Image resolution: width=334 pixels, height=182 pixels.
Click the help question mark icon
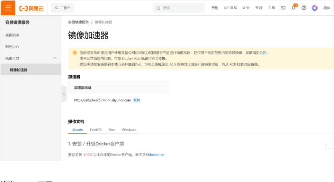304,8
